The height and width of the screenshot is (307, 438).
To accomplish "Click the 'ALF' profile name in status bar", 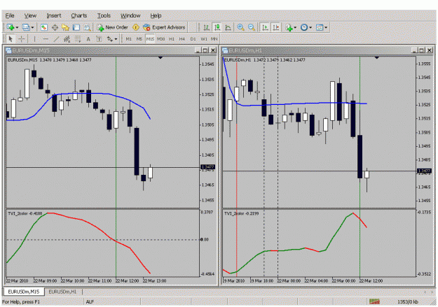I will [x=90, y=301].
